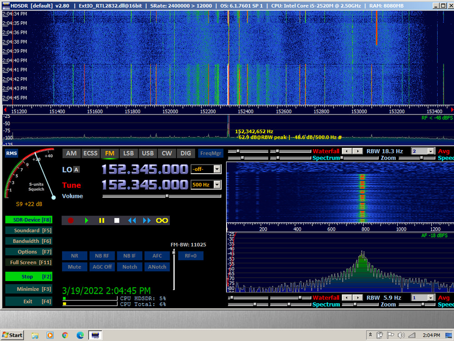Select the AM mode tab
This screenshot has height=341, width=454.
click(71, 153)
